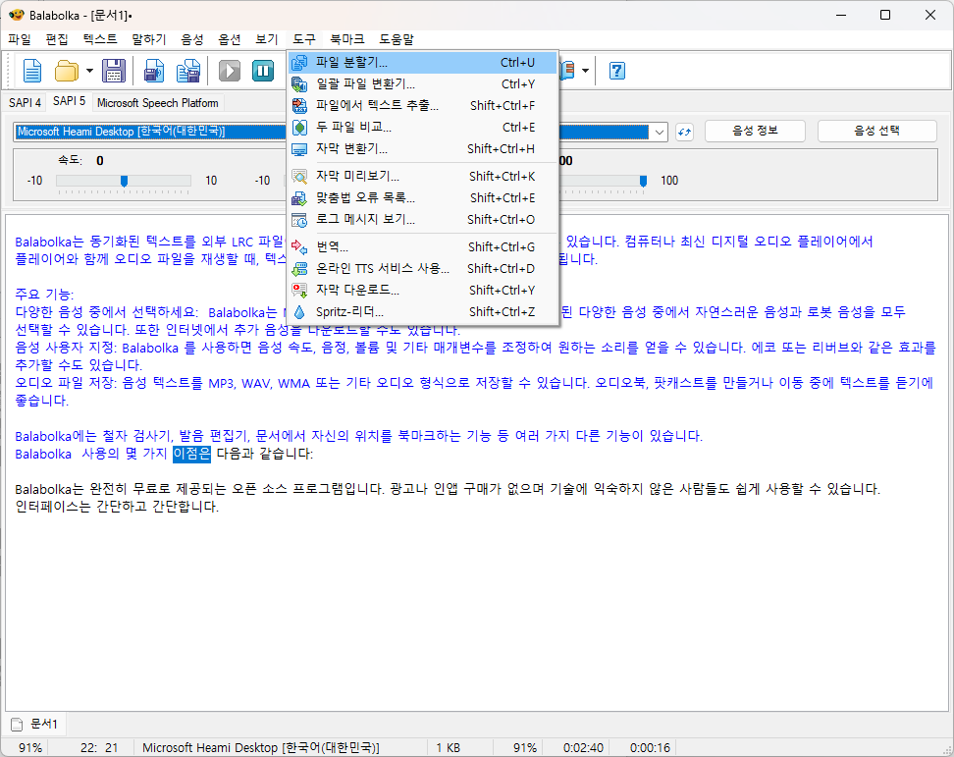This screenshot has width=954, height=757.
Task: Switch to the SAPI 5 tab
Action: 69,101
